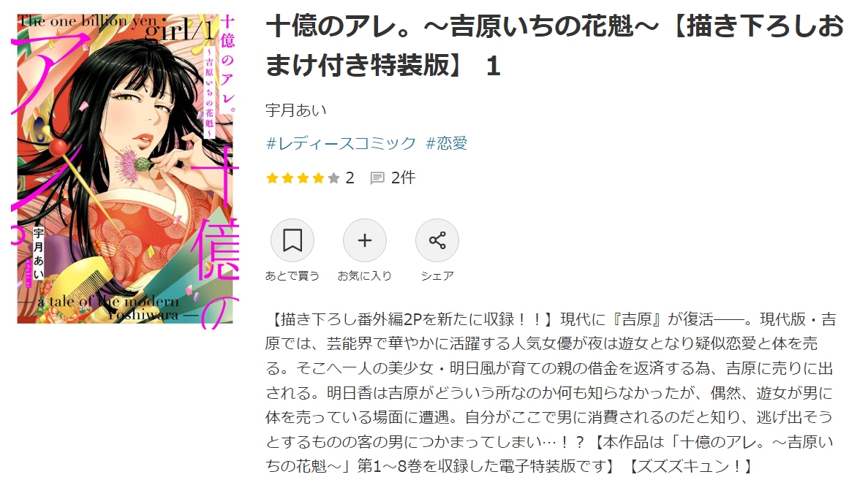Open the #恋愛 tag link
The height and width of the screenshot is (488, 857).
(447, 144)
